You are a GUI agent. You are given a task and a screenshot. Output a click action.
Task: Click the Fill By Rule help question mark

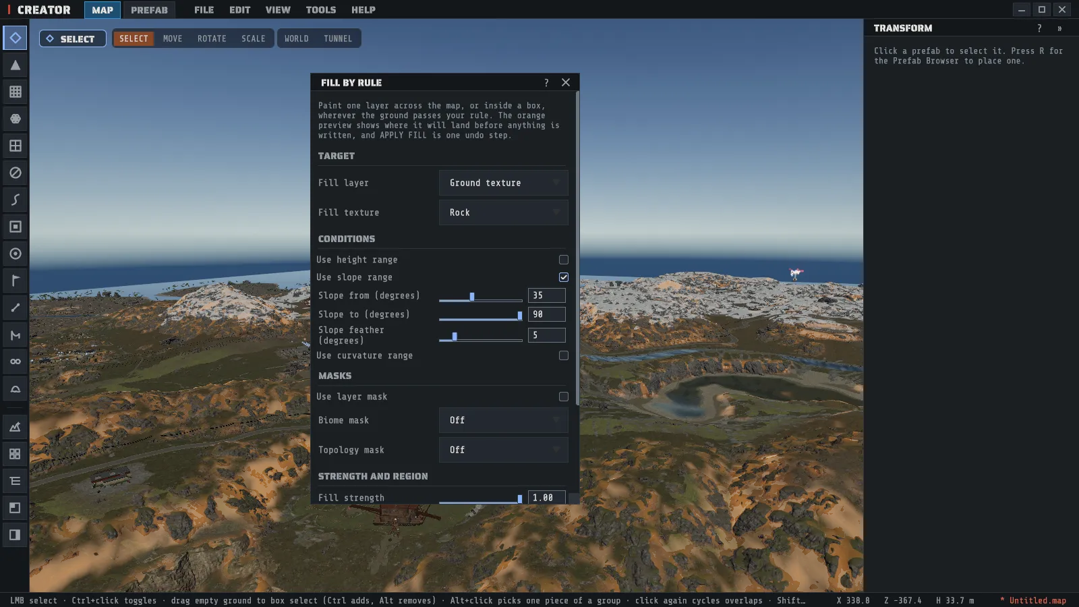[546, 82]
